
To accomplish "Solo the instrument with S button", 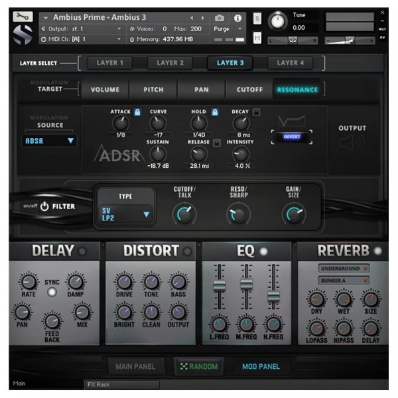I will click(257, 19).
